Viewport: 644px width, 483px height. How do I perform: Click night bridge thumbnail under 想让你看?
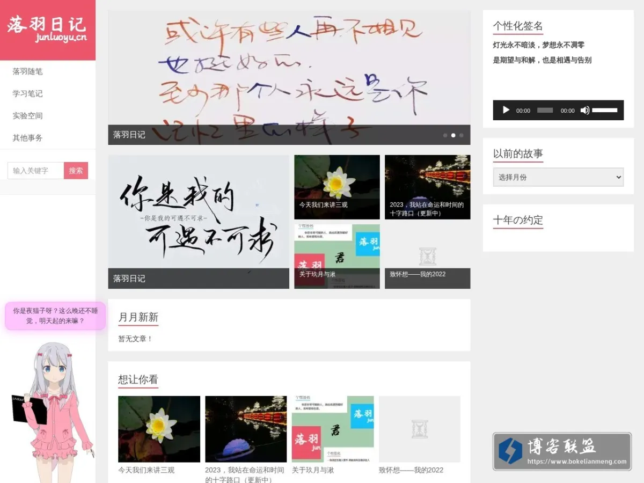coord(246,429)
